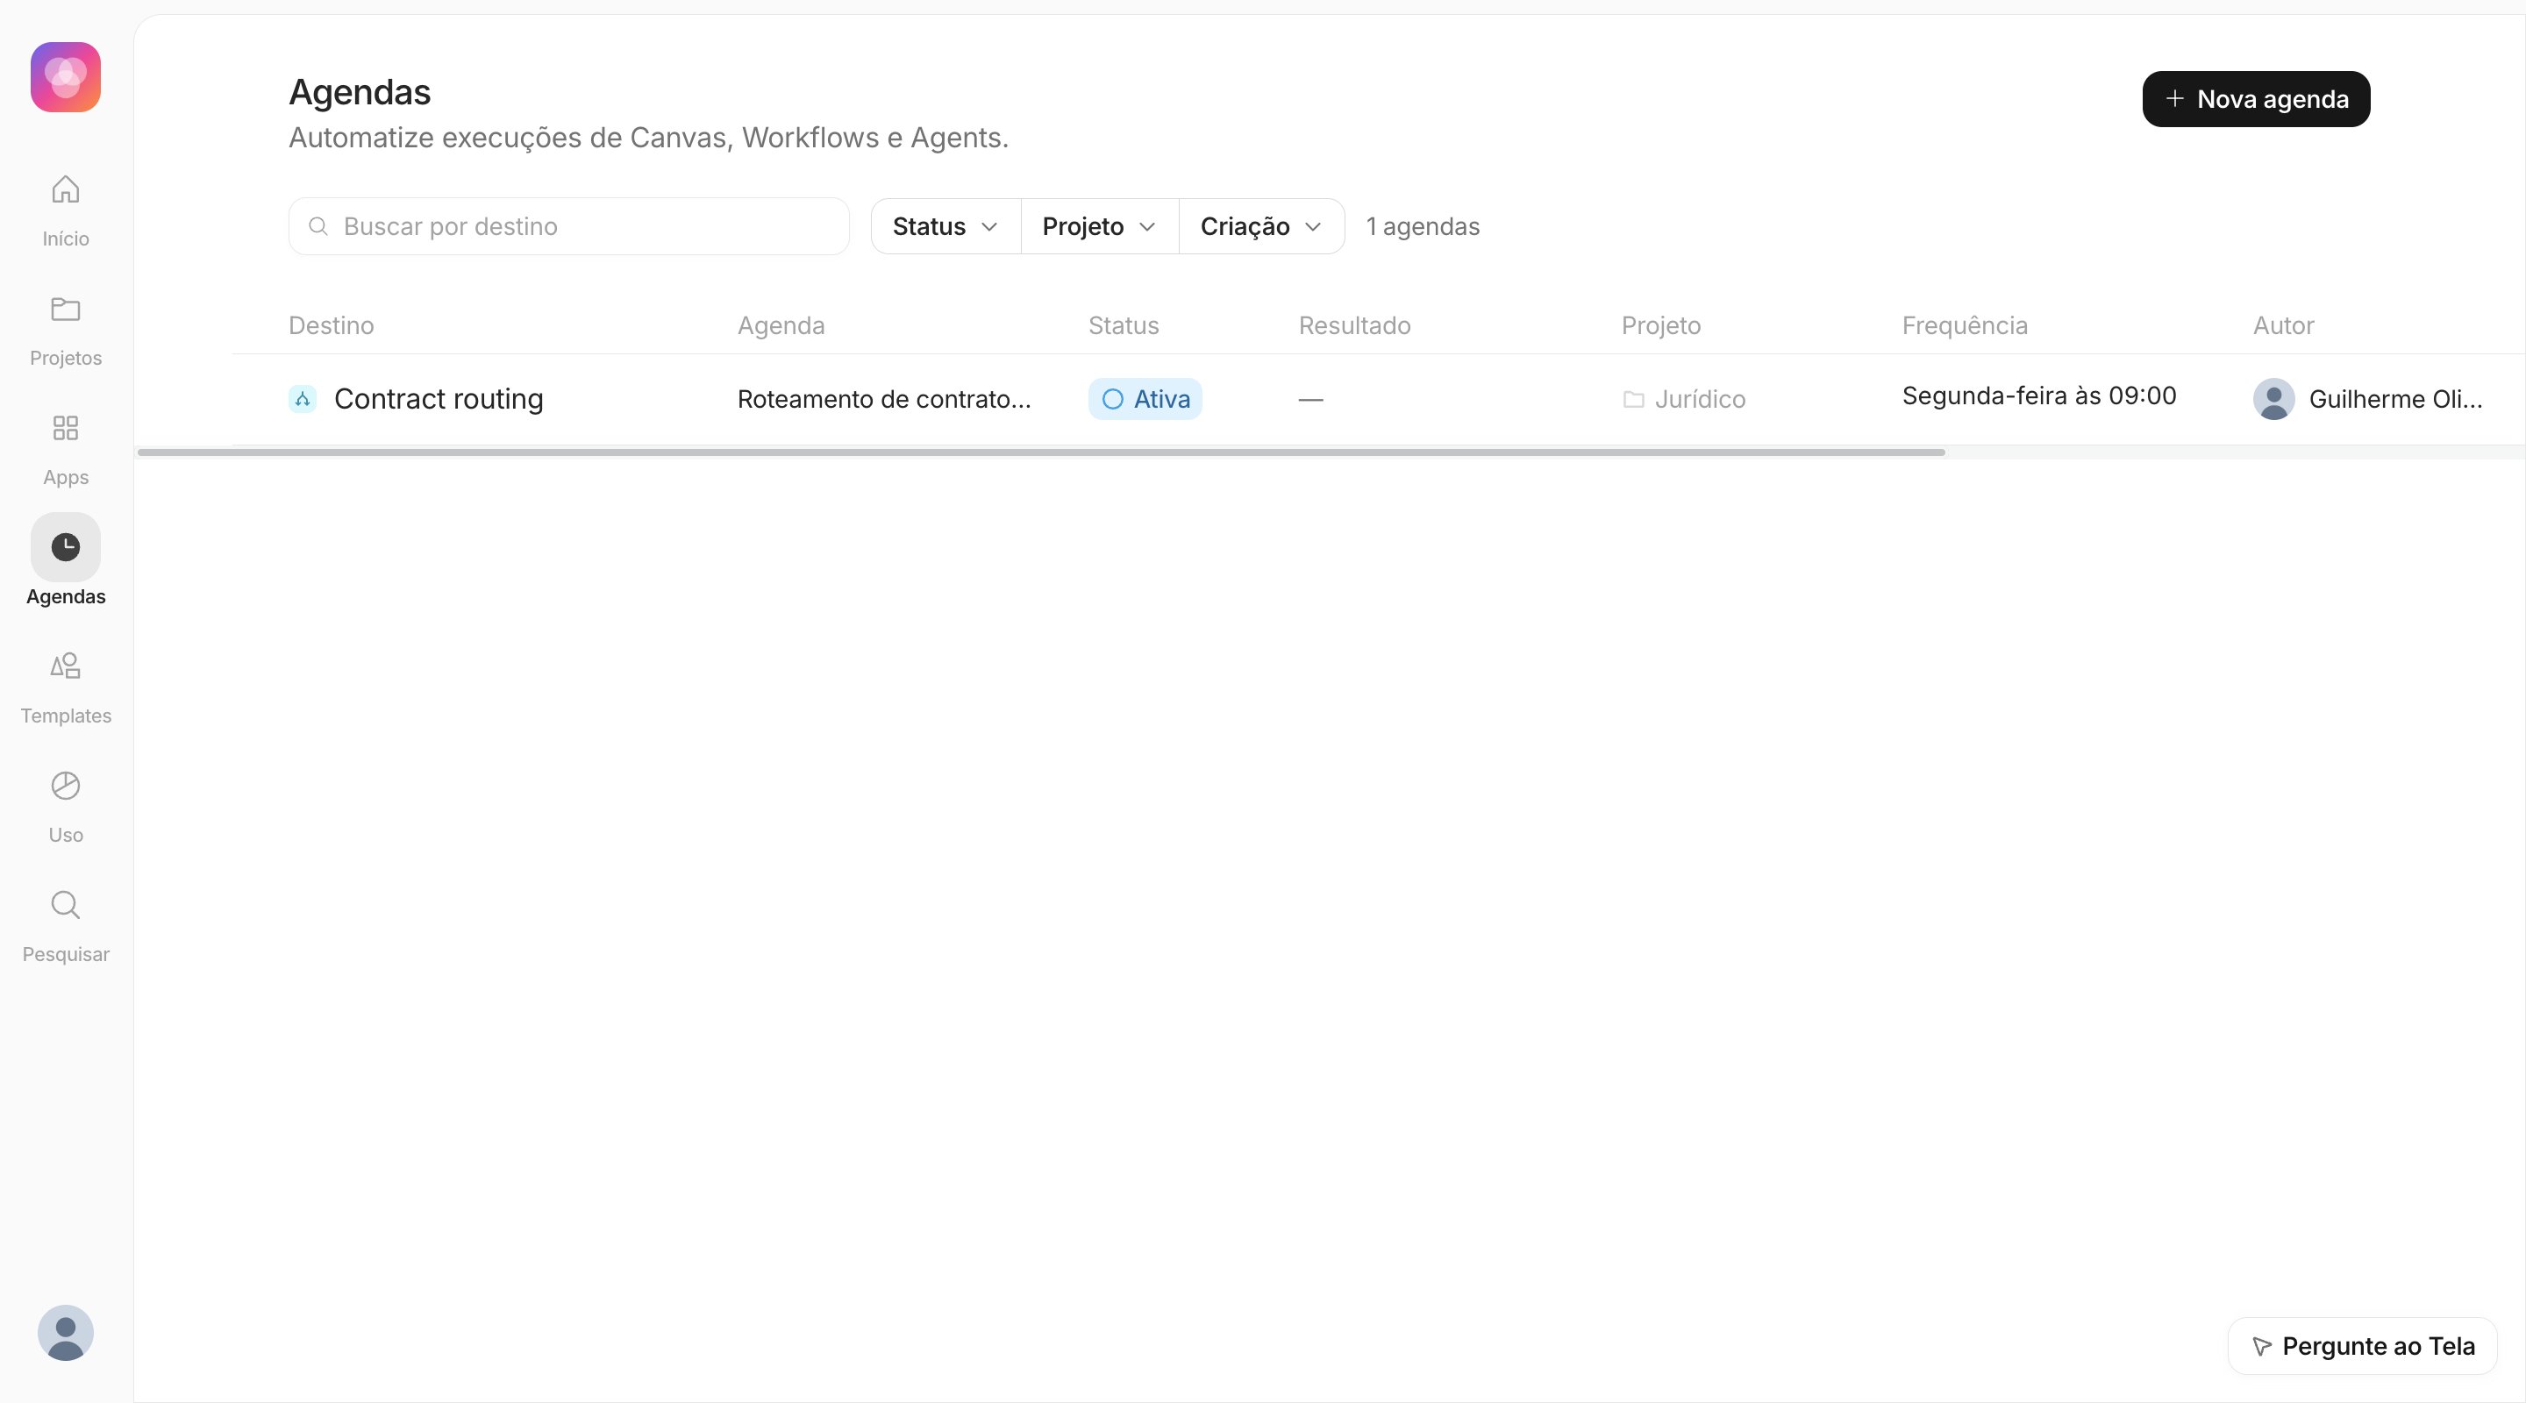
Task: Select the Agendas clock icon
Action: point(66,547)
